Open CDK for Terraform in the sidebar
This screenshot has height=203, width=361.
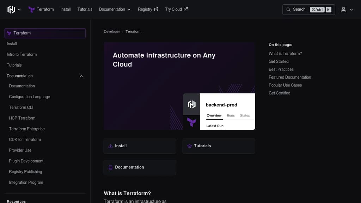(25, 140)
